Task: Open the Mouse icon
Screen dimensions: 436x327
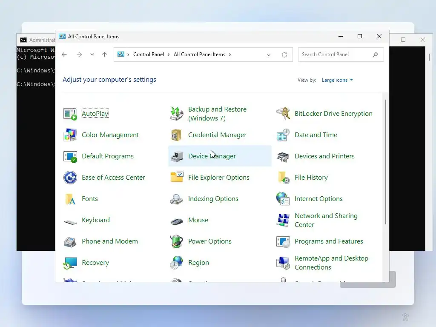Action: coord(177,221)
